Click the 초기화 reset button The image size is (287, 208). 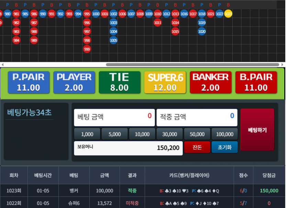tap(224, 147)
